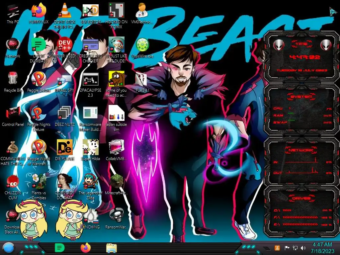Click the NETWORK widget header
This screenshot has height=255, width=340.
point(301,150)
